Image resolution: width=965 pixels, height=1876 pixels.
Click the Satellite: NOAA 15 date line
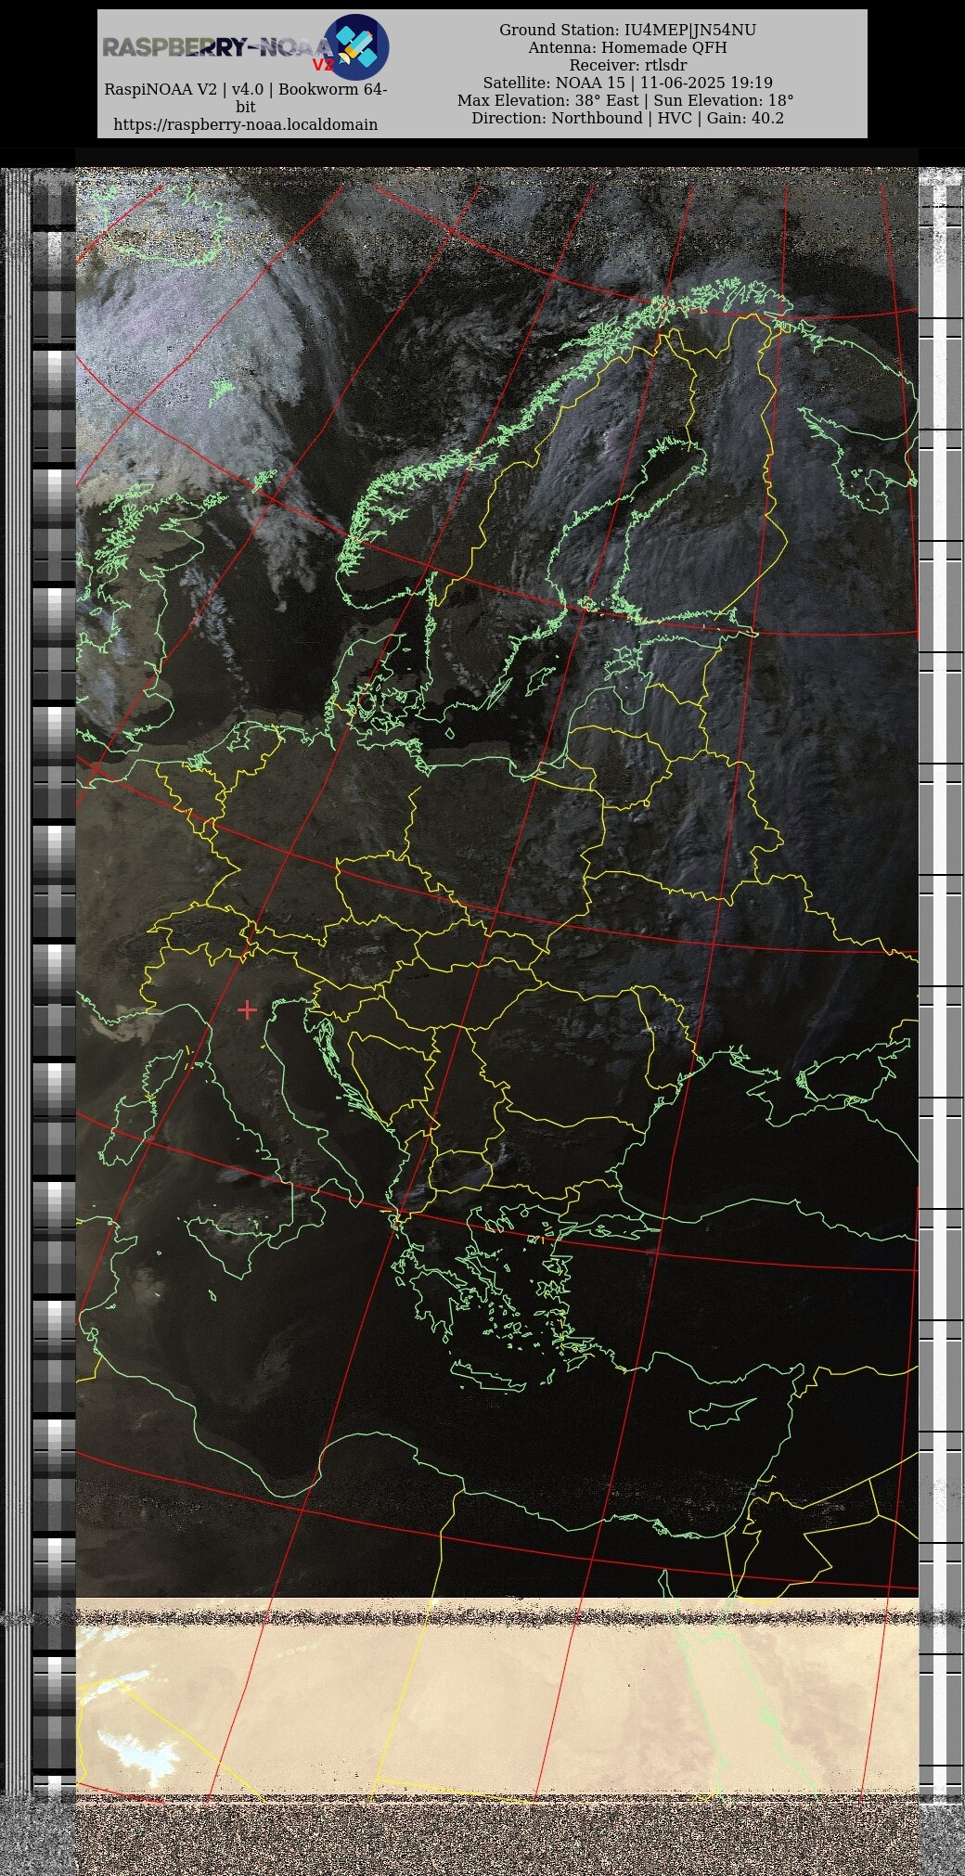(627, 84)
